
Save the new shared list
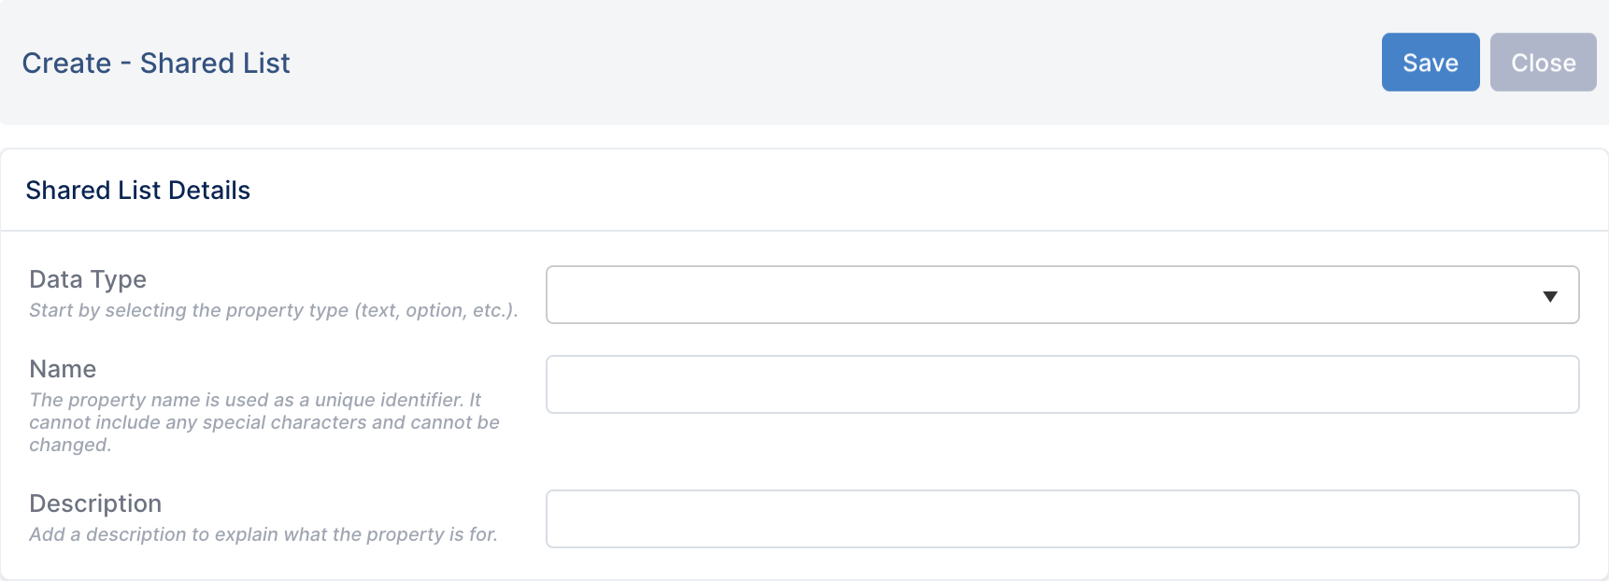pos(1431,63)
